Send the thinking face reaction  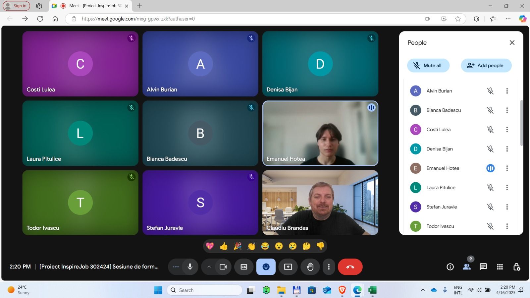(306, 246)
